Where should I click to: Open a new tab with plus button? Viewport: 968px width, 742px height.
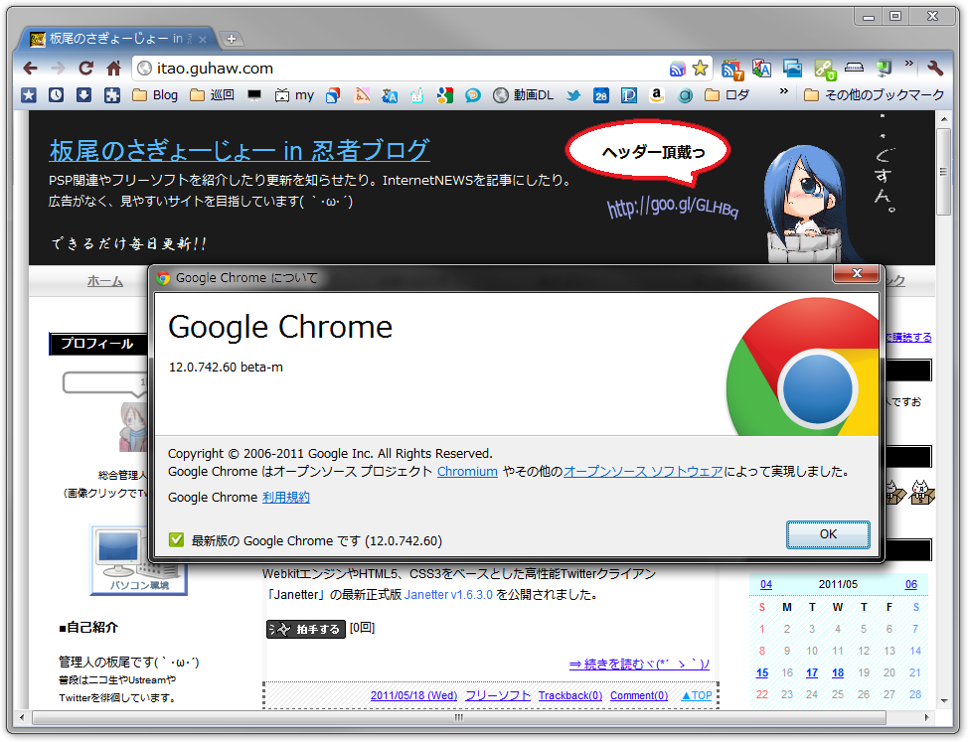[x=231, y=39]
